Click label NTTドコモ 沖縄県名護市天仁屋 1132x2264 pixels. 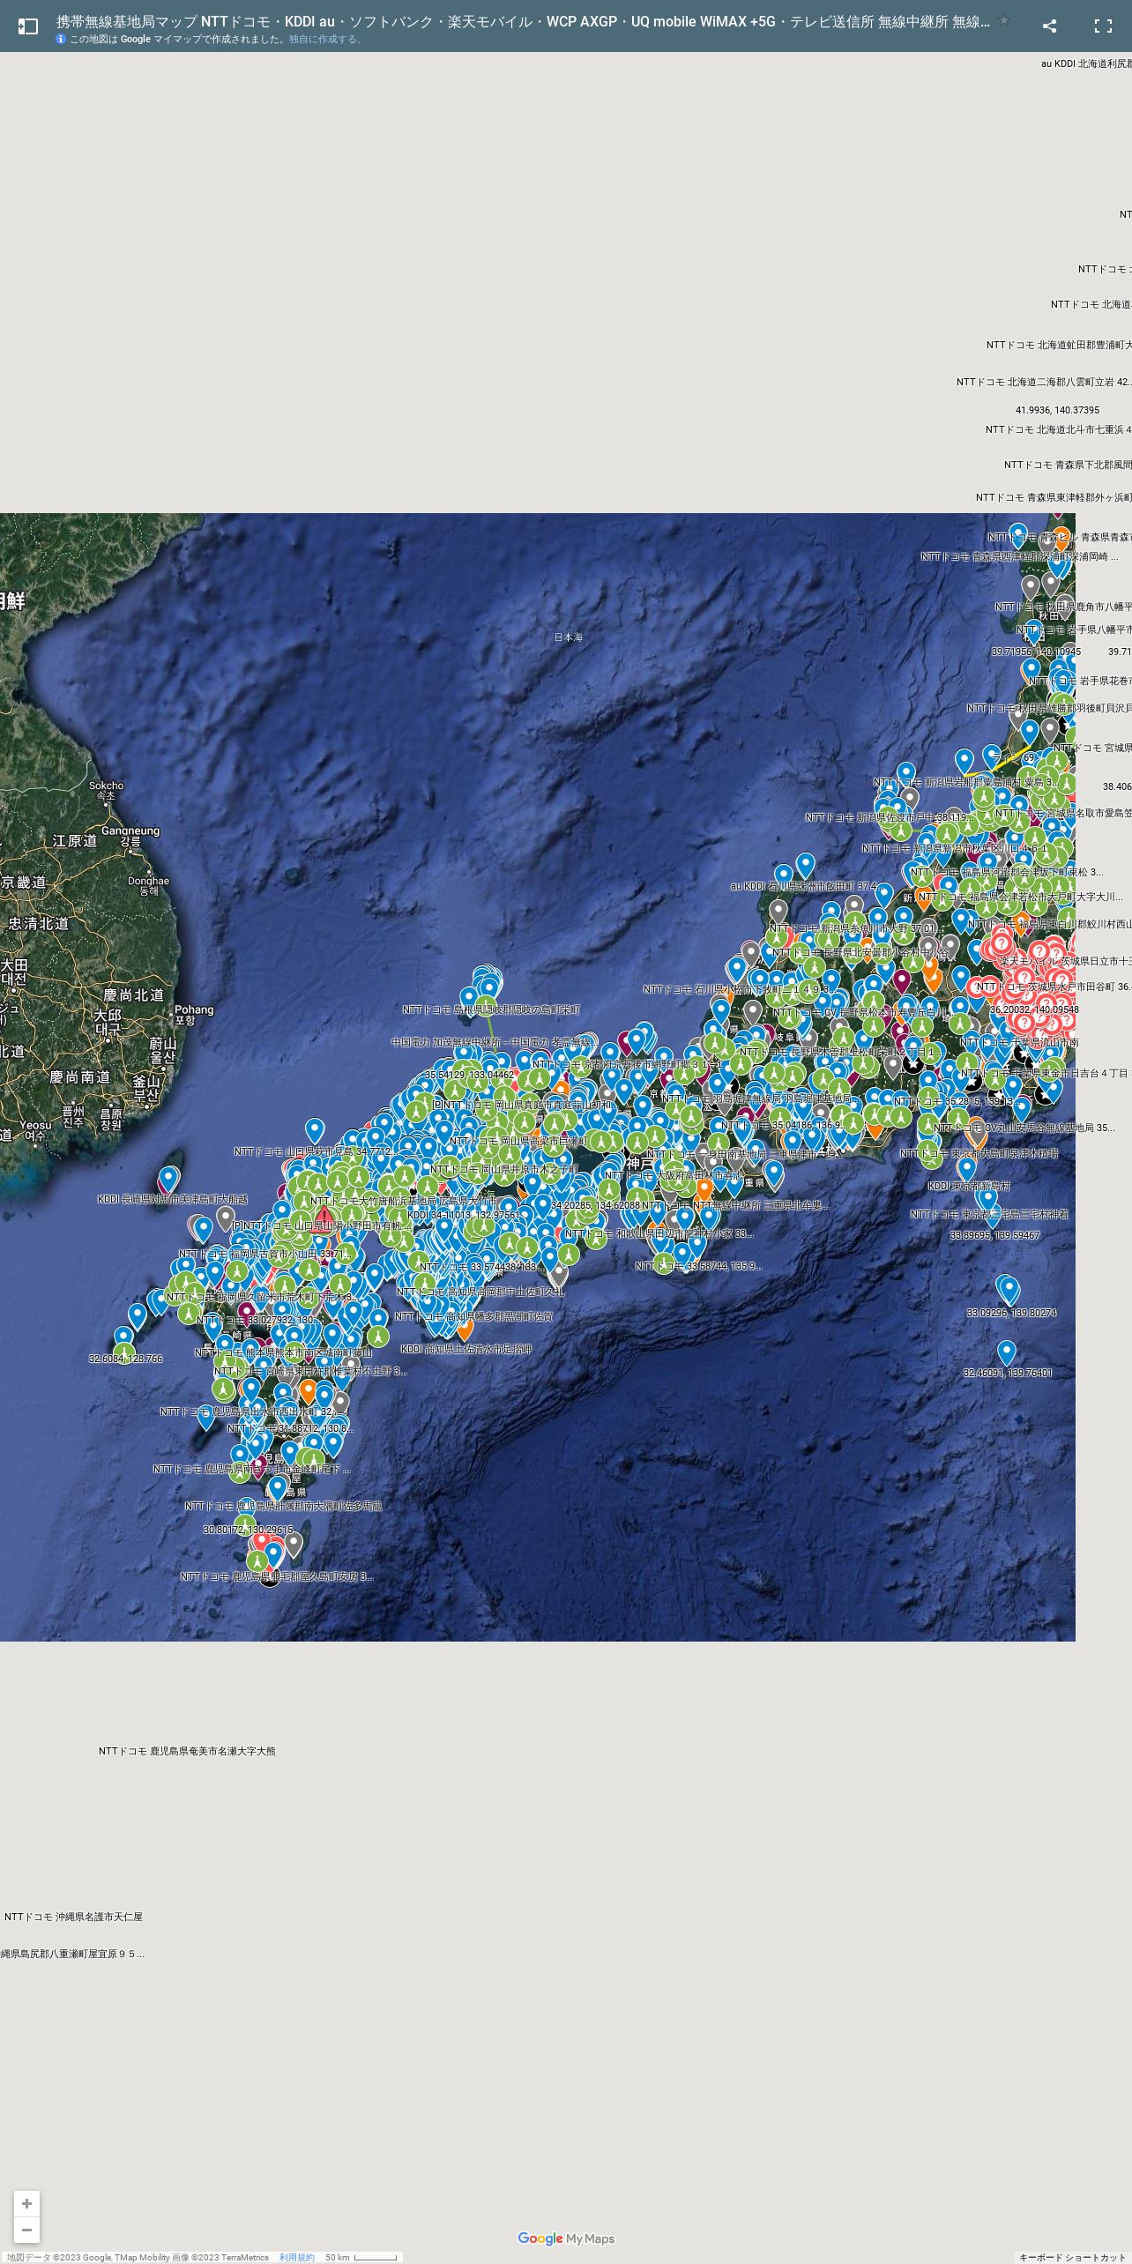[x=73, y=1917]
